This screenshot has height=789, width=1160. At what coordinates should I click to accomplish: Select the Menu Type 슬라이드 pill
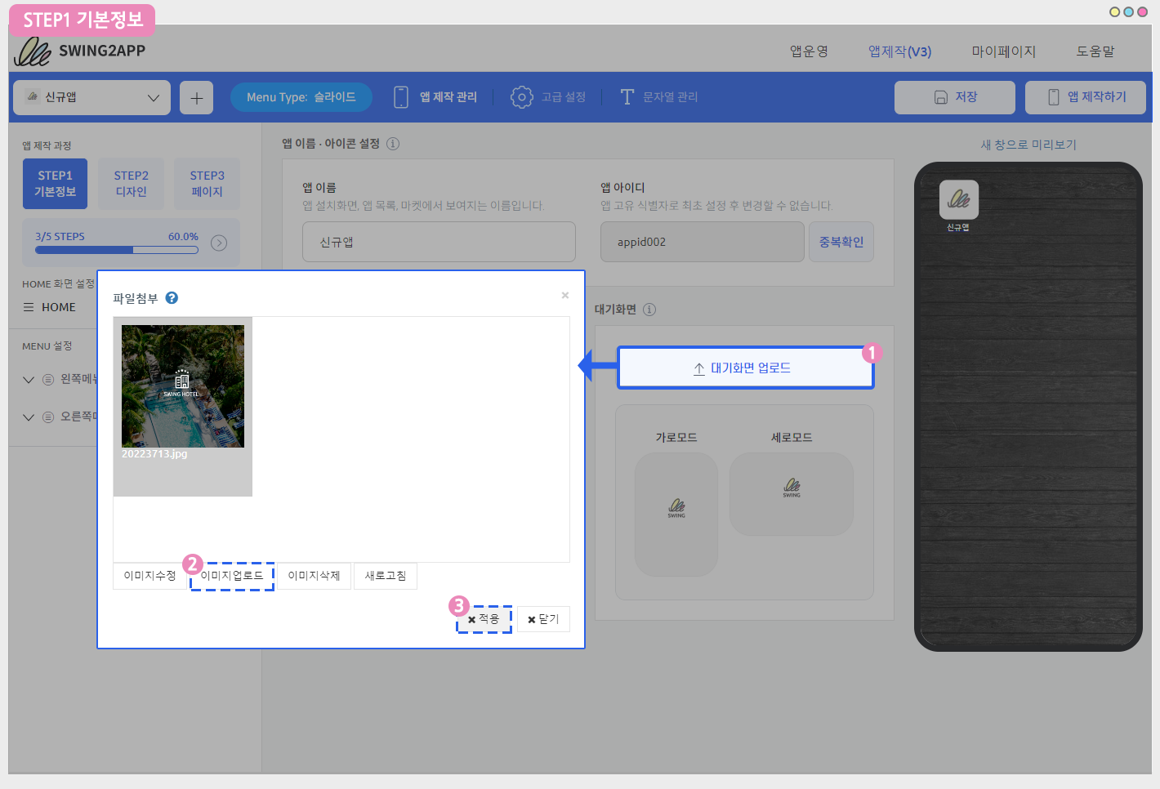pyautogui.click(x=301, y=97)
